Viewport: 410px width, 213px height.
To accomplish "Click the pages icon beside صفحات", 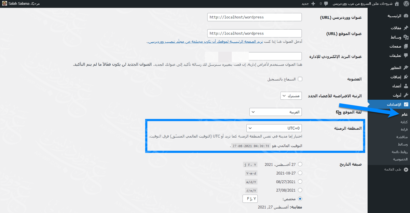I will (x=406, y=46).
